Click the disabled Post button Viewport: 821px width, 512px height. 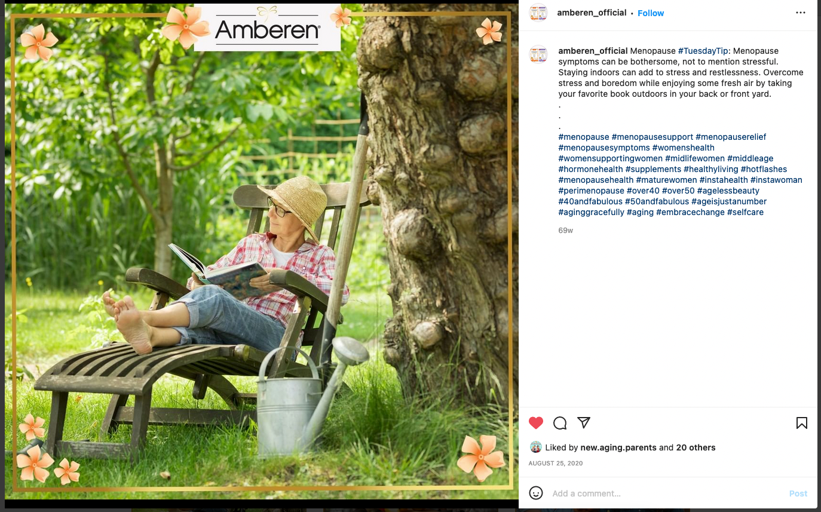pyautogui.click(x=798, y=493)
